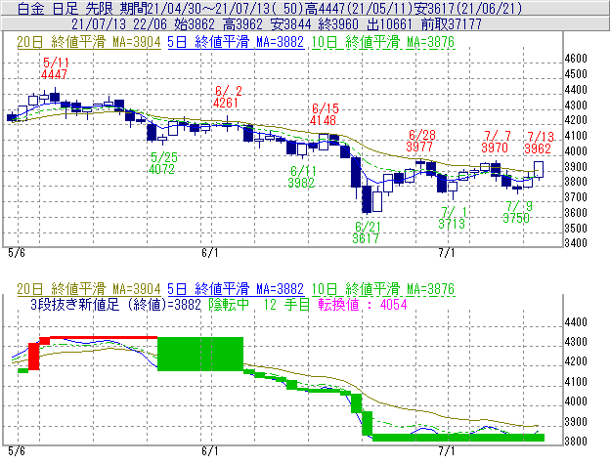Click the latest white candlestick on 7/13
The width and height of the screenshot is (610, 464).
tap(539, 170)
